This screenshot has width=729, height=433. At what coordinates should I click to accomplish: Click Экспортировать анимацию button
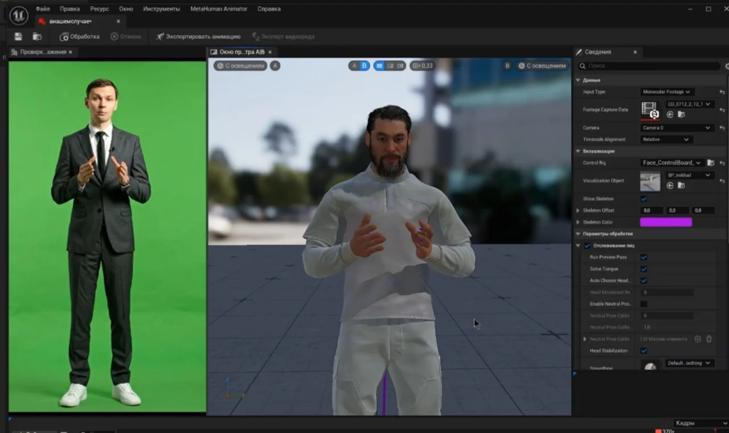198,36
